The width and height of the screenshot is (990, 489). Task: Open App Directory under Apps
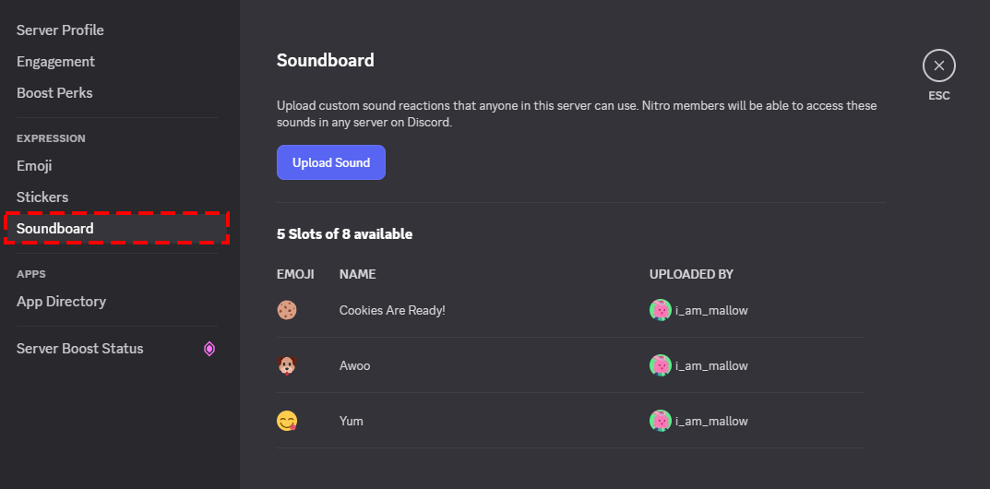coord(61,302)
